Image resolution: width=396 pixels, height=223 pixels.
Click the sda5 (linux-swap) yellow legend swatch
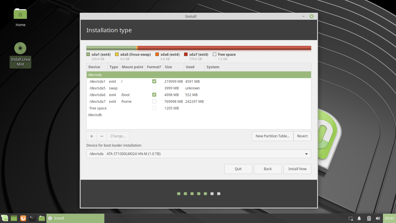pyautogui.click(x=117, y=55)
